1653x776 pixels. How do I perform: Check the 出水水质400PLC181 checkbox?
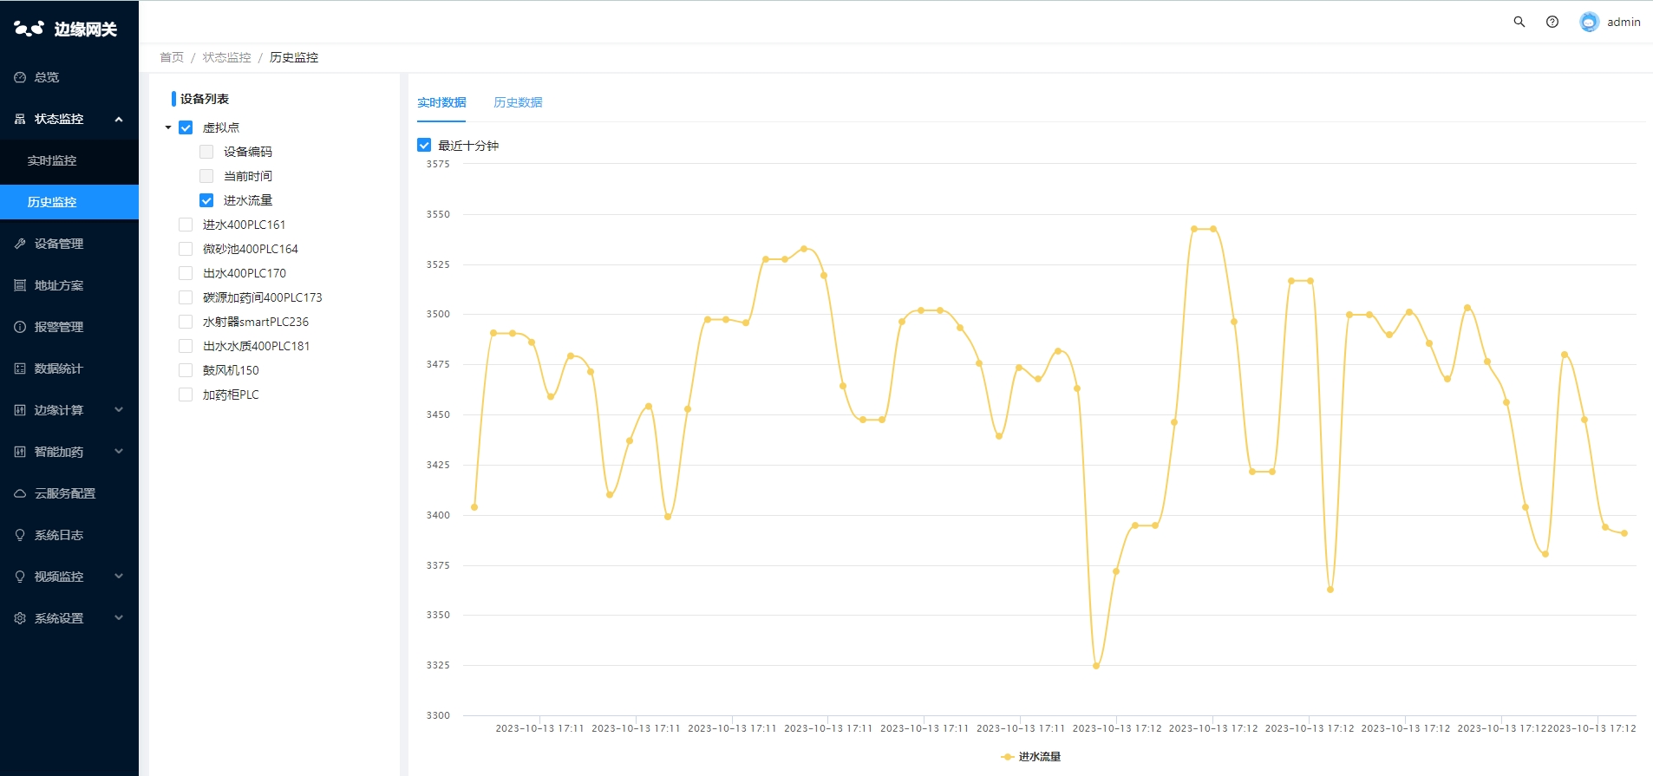pyautogui.click(x=186, y=346)
